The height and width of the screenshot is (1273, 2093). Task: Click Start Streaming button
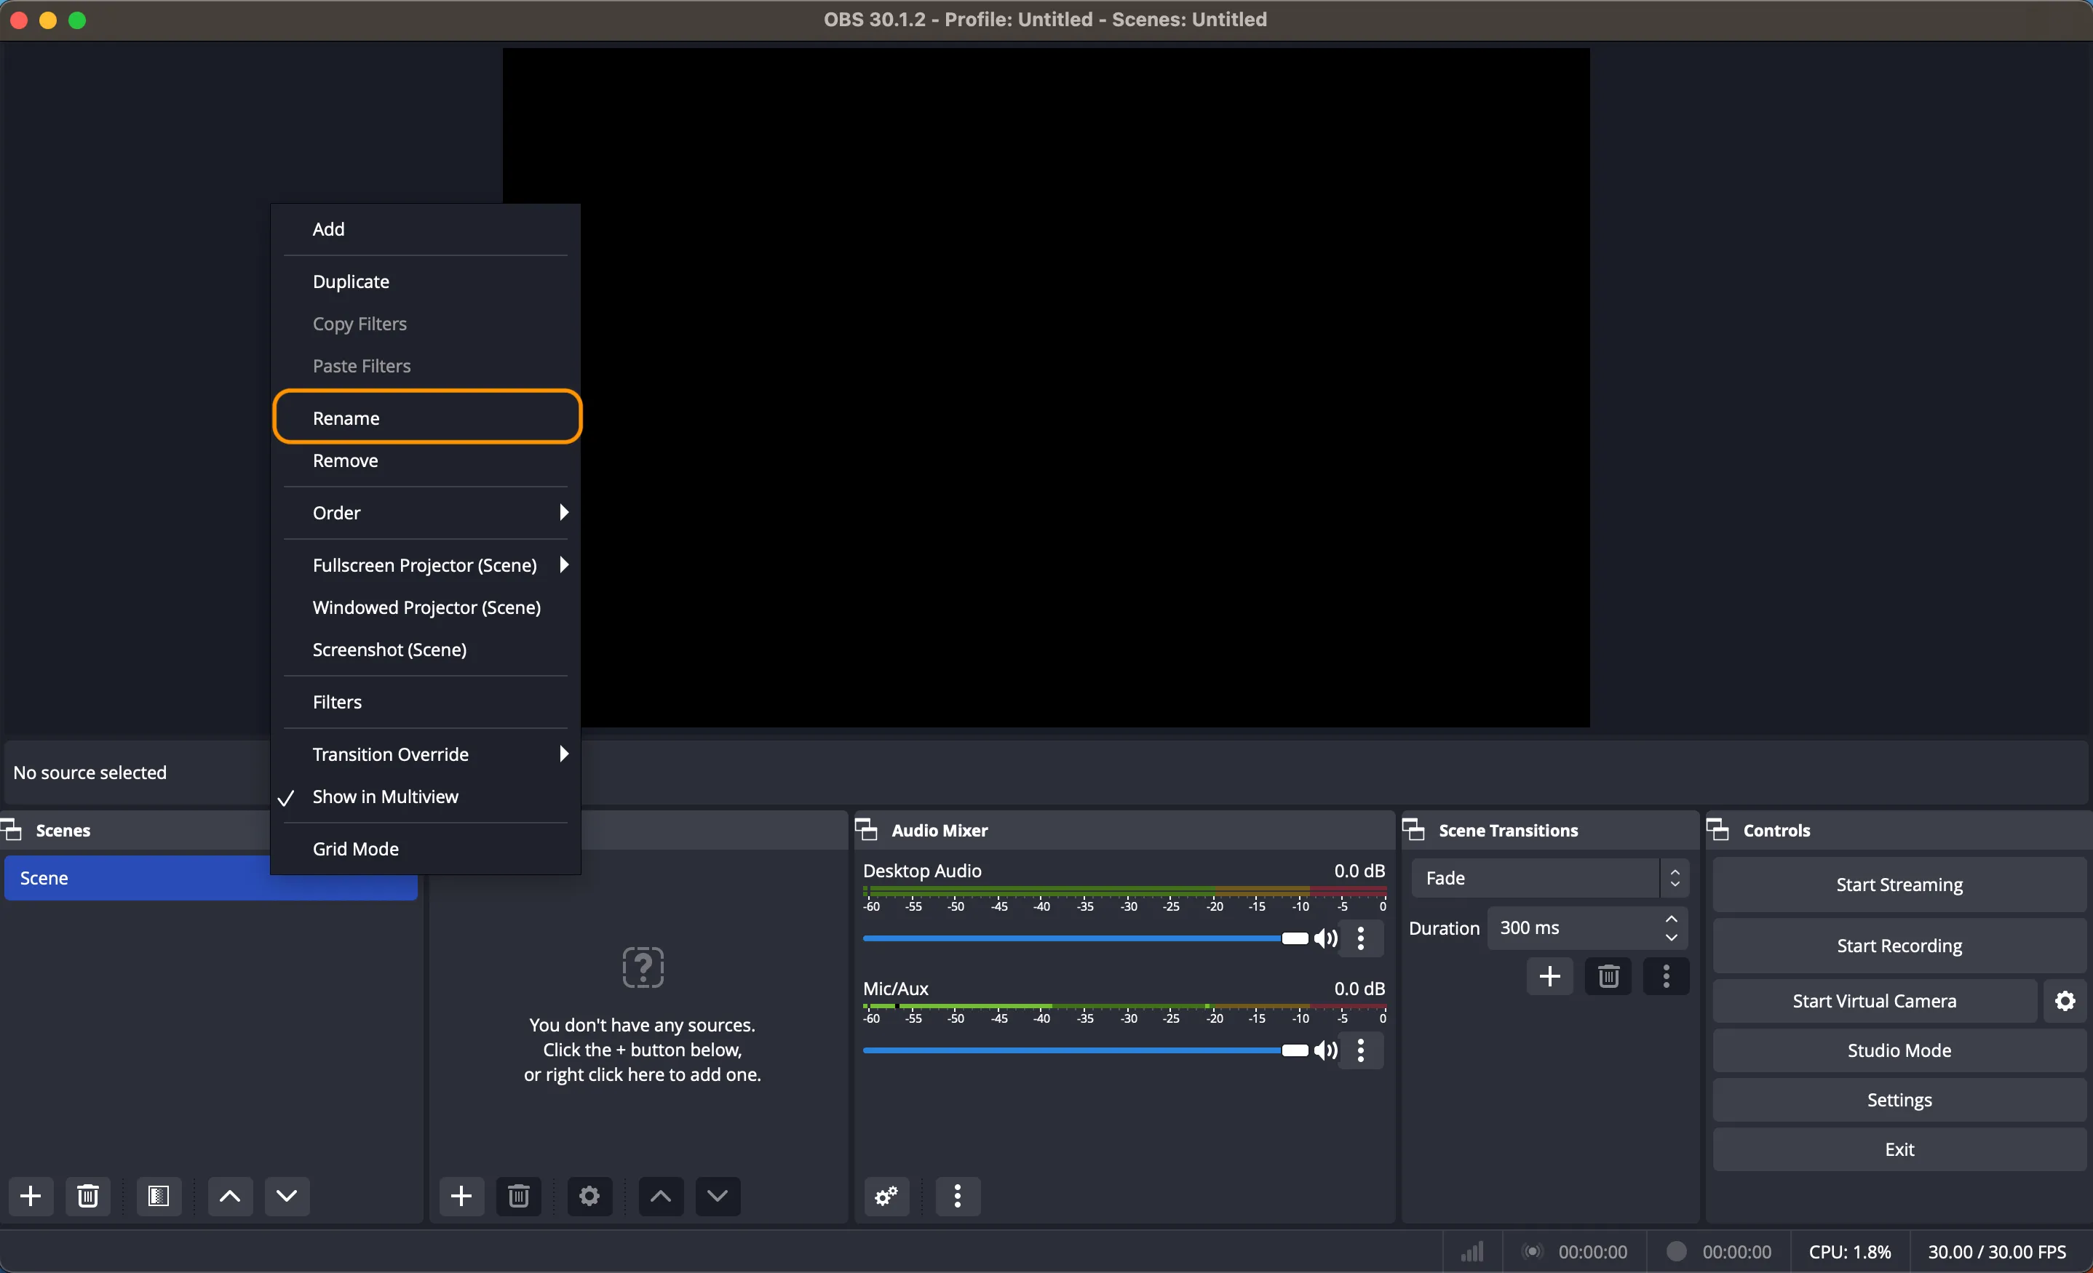(x=1899, y=885)
